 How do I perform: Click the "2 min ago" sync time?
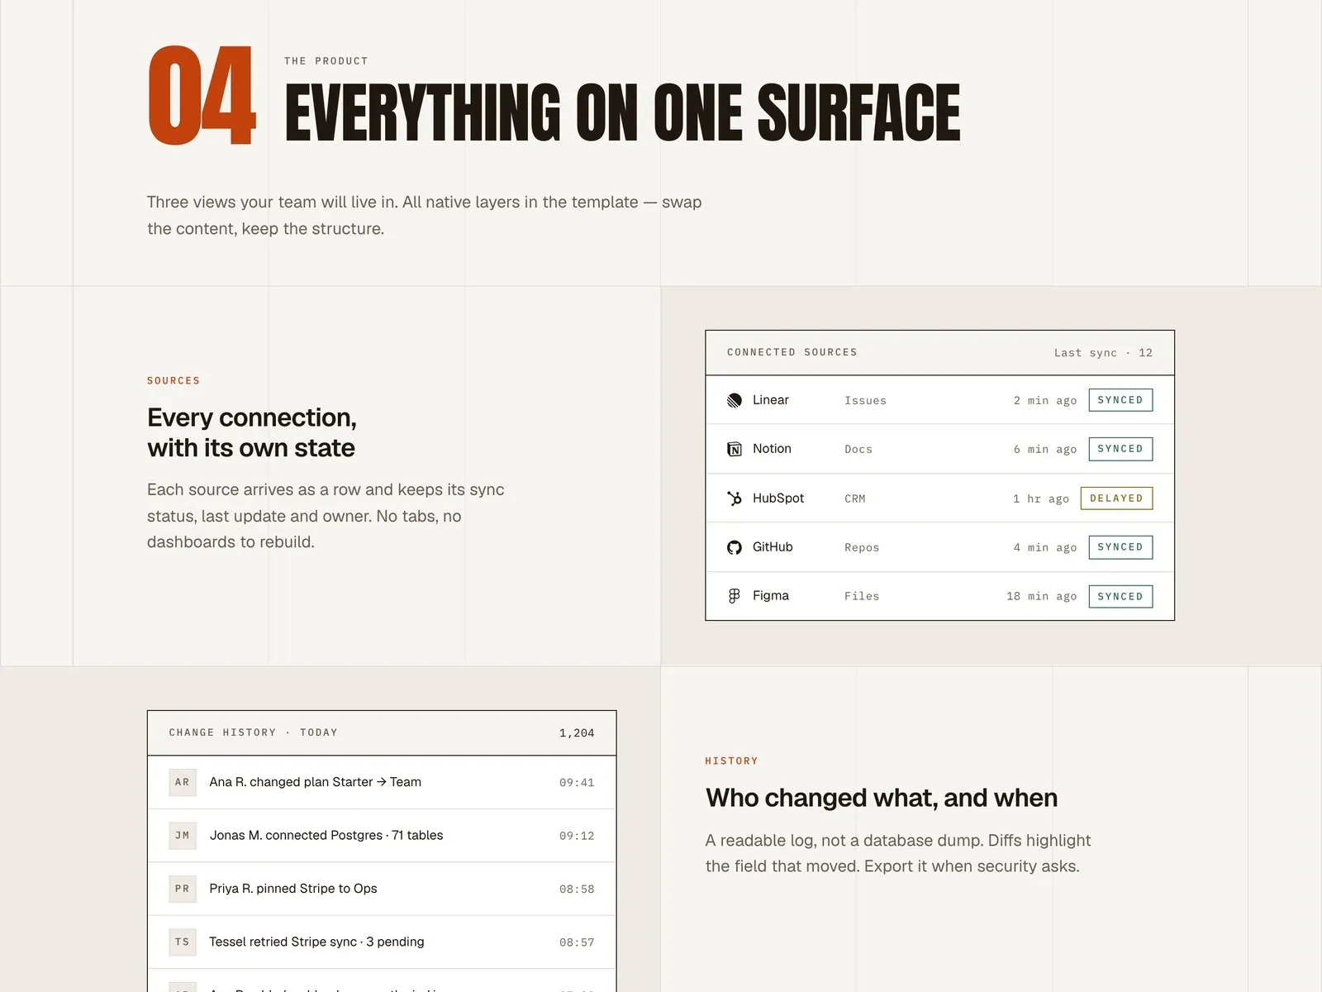click(x=1045, y=401)
